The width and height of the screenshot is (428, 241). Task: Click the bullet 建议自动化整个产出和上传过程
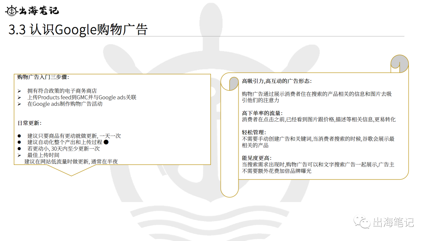click(x=65, y=142)
